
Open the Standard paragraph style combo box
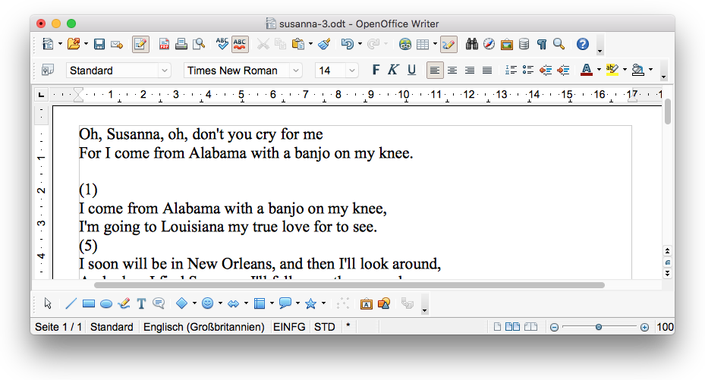(118, 71)
